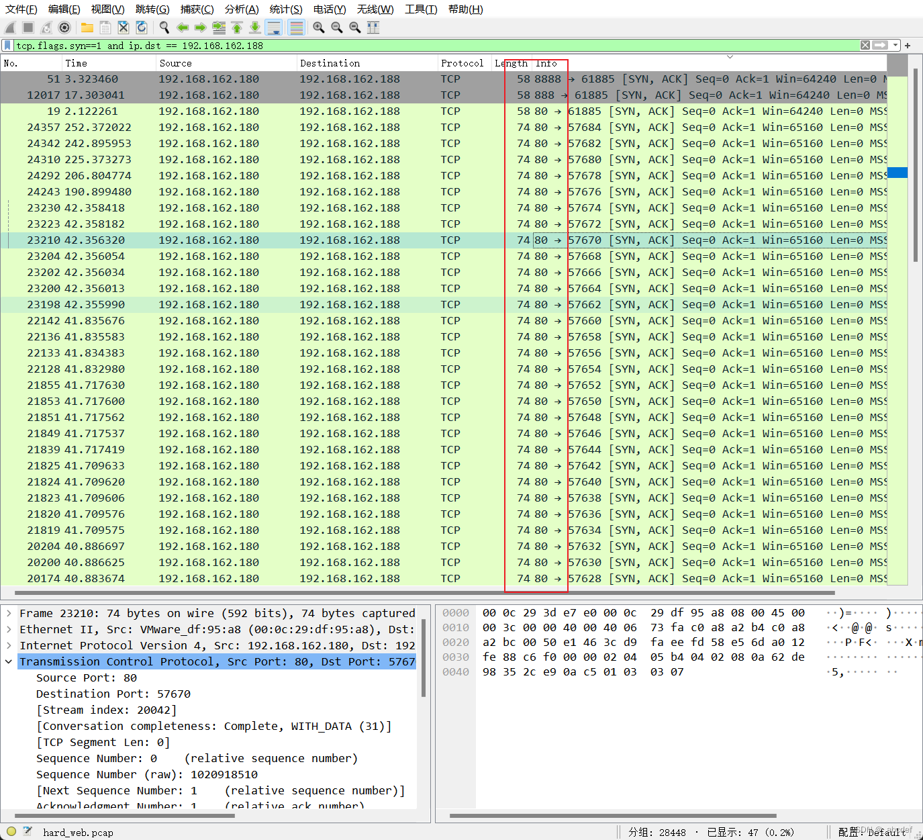The width and height of the screenshot is (923, 840).
Task: Toggle auto-scroll during live capture
Action: [274, 28]
